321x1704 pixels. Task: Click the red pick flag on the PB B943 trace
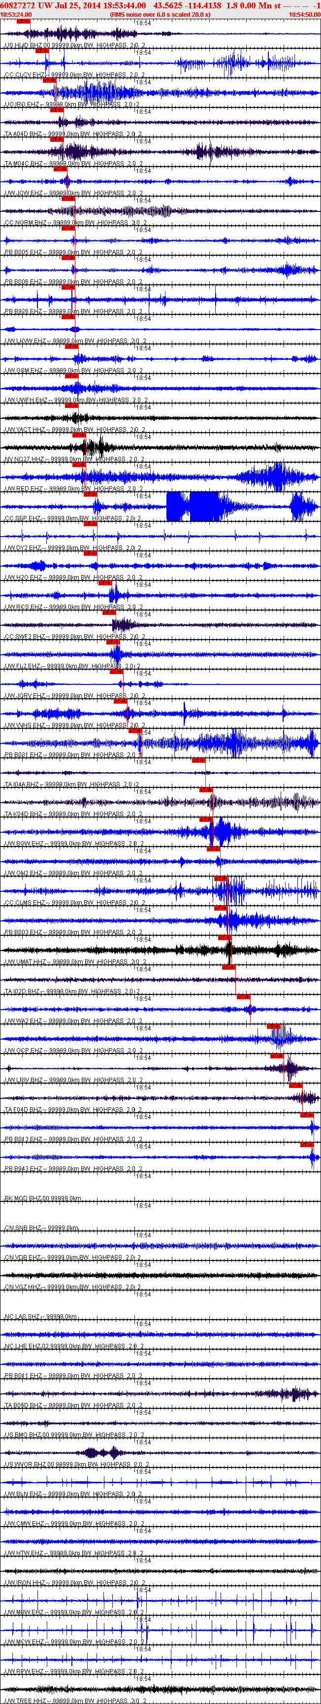[x=307, y=1144]
